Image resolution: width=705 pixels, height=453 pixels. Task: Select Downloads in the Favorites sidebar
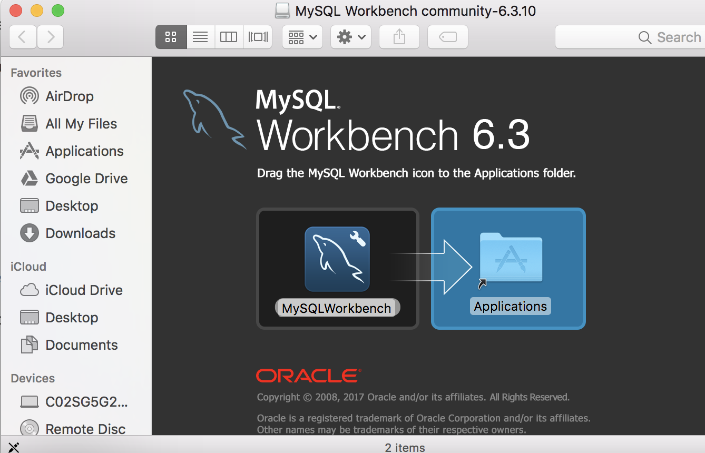click(x=81, y=233)
